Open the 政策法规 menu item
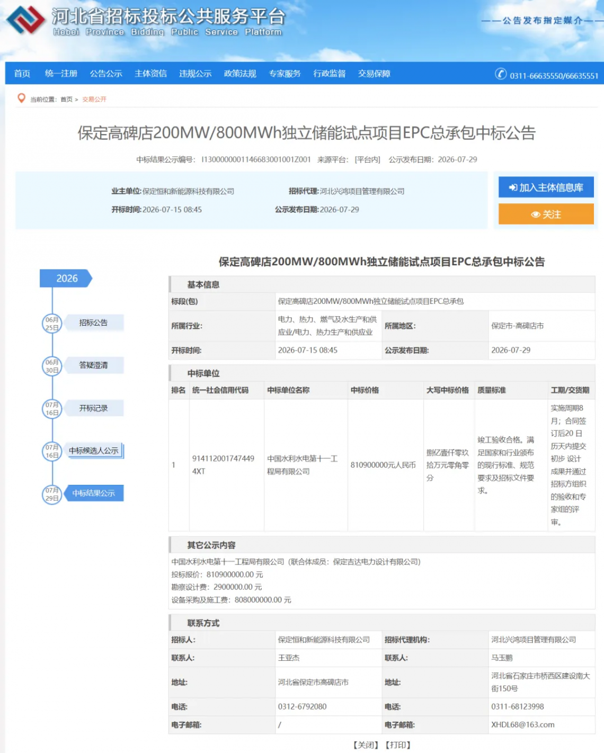Image resolution: width=604 pixels, height=753 pixels. point(240,74)
